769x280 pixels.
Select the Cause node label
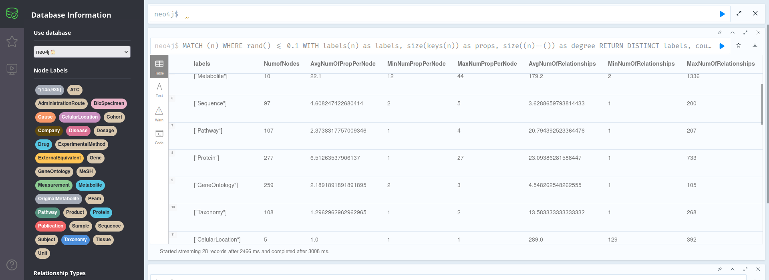(45, 117)
